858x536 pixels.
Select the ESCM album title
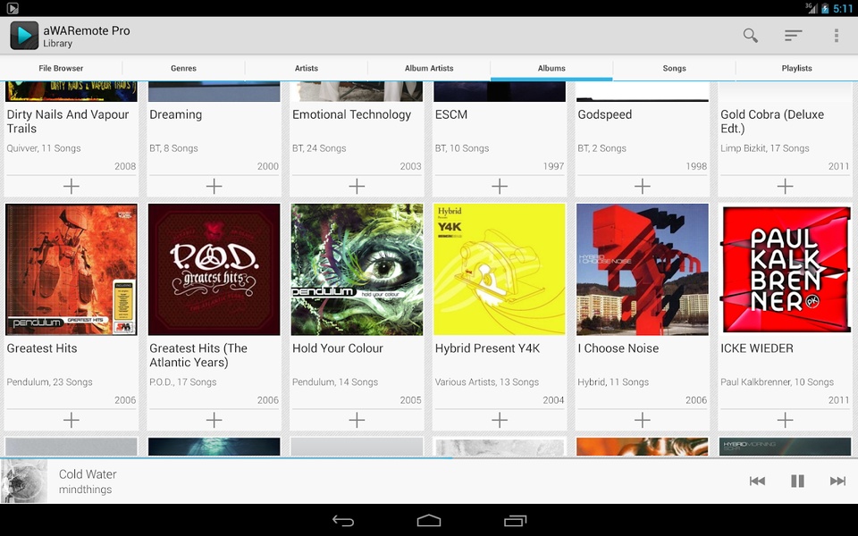pos(450,114)
